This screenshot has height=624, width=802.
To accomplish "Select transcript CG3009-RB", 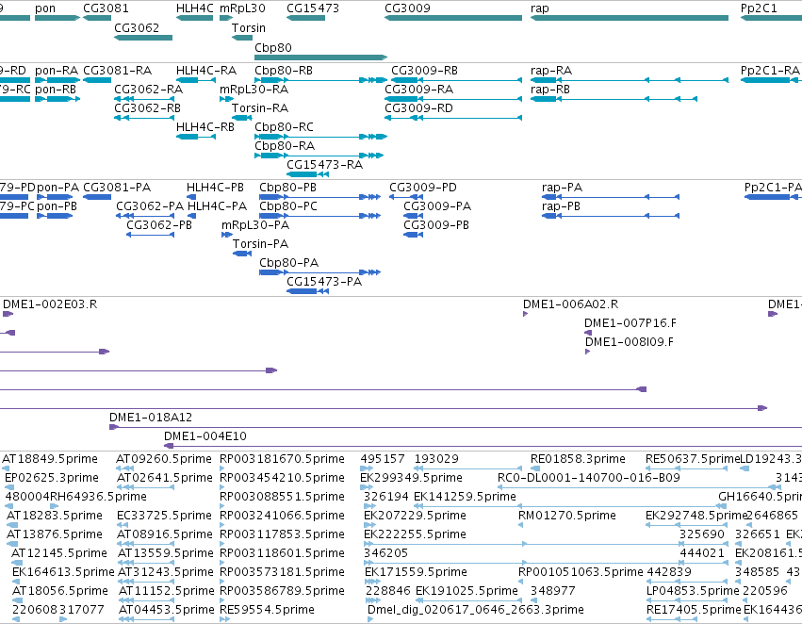I will tap(424, 71).
